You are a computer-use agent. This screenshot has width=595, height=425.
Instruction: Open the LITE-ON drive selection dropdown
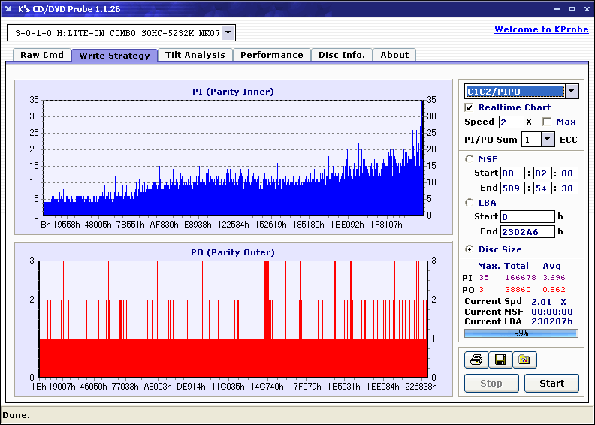[x=228, y=33]
